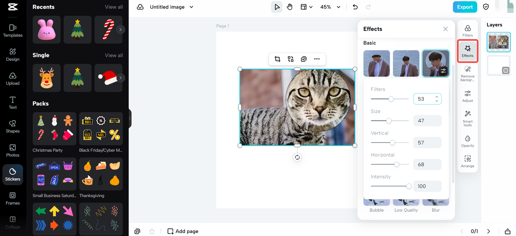Select the Text tool in sidebar
The width and height of the screenshot is (516, 236).
coord(12,103)
